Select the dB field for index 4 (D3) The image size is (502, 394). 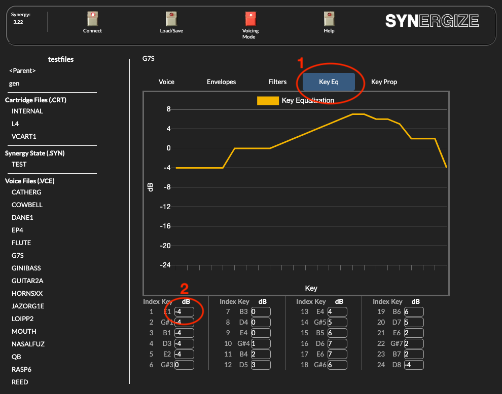tap(184, 343)
